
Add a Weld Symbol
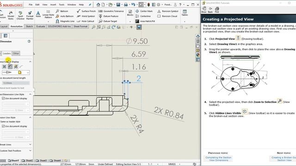click(86, 16)
